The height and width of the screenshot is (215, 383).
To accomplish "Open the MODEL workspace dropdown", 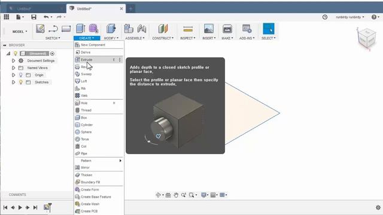I will 20,32.
